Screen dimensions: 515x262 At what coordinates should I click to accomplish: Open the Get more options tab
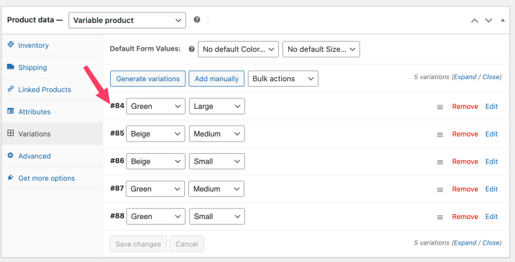click(52, 178)
